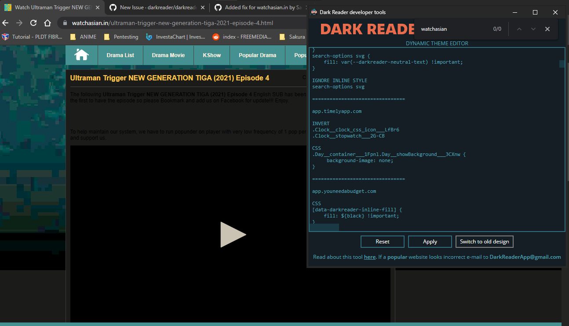This screenshot has height=326, width=569.
Task: Click the editor's horizontal scrollbar thumb
Action: click(324, 228)
